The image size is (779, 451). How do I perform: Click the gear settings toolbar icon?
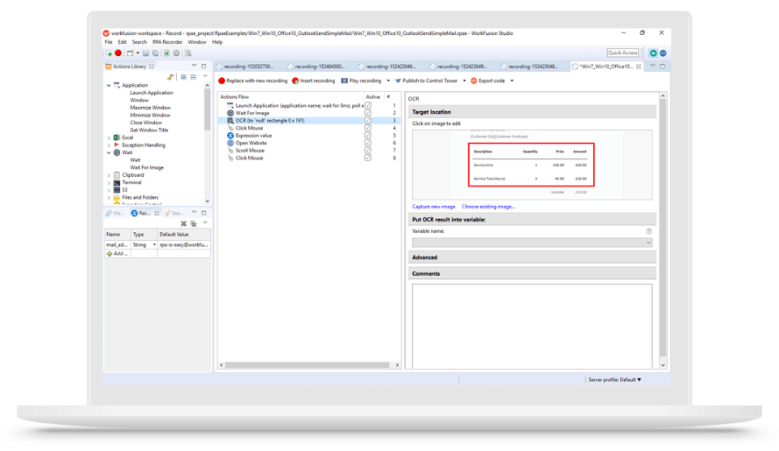pyautogui.click(x=176, y=54)
